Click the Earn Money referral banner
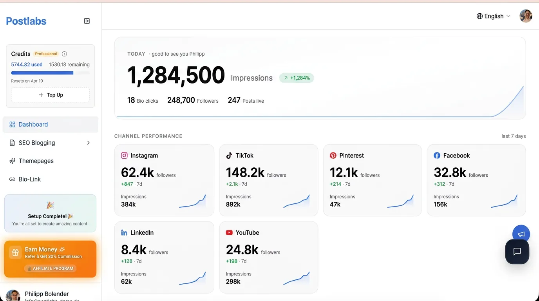This screenshot has height=301, width=539. coord(50,259)
